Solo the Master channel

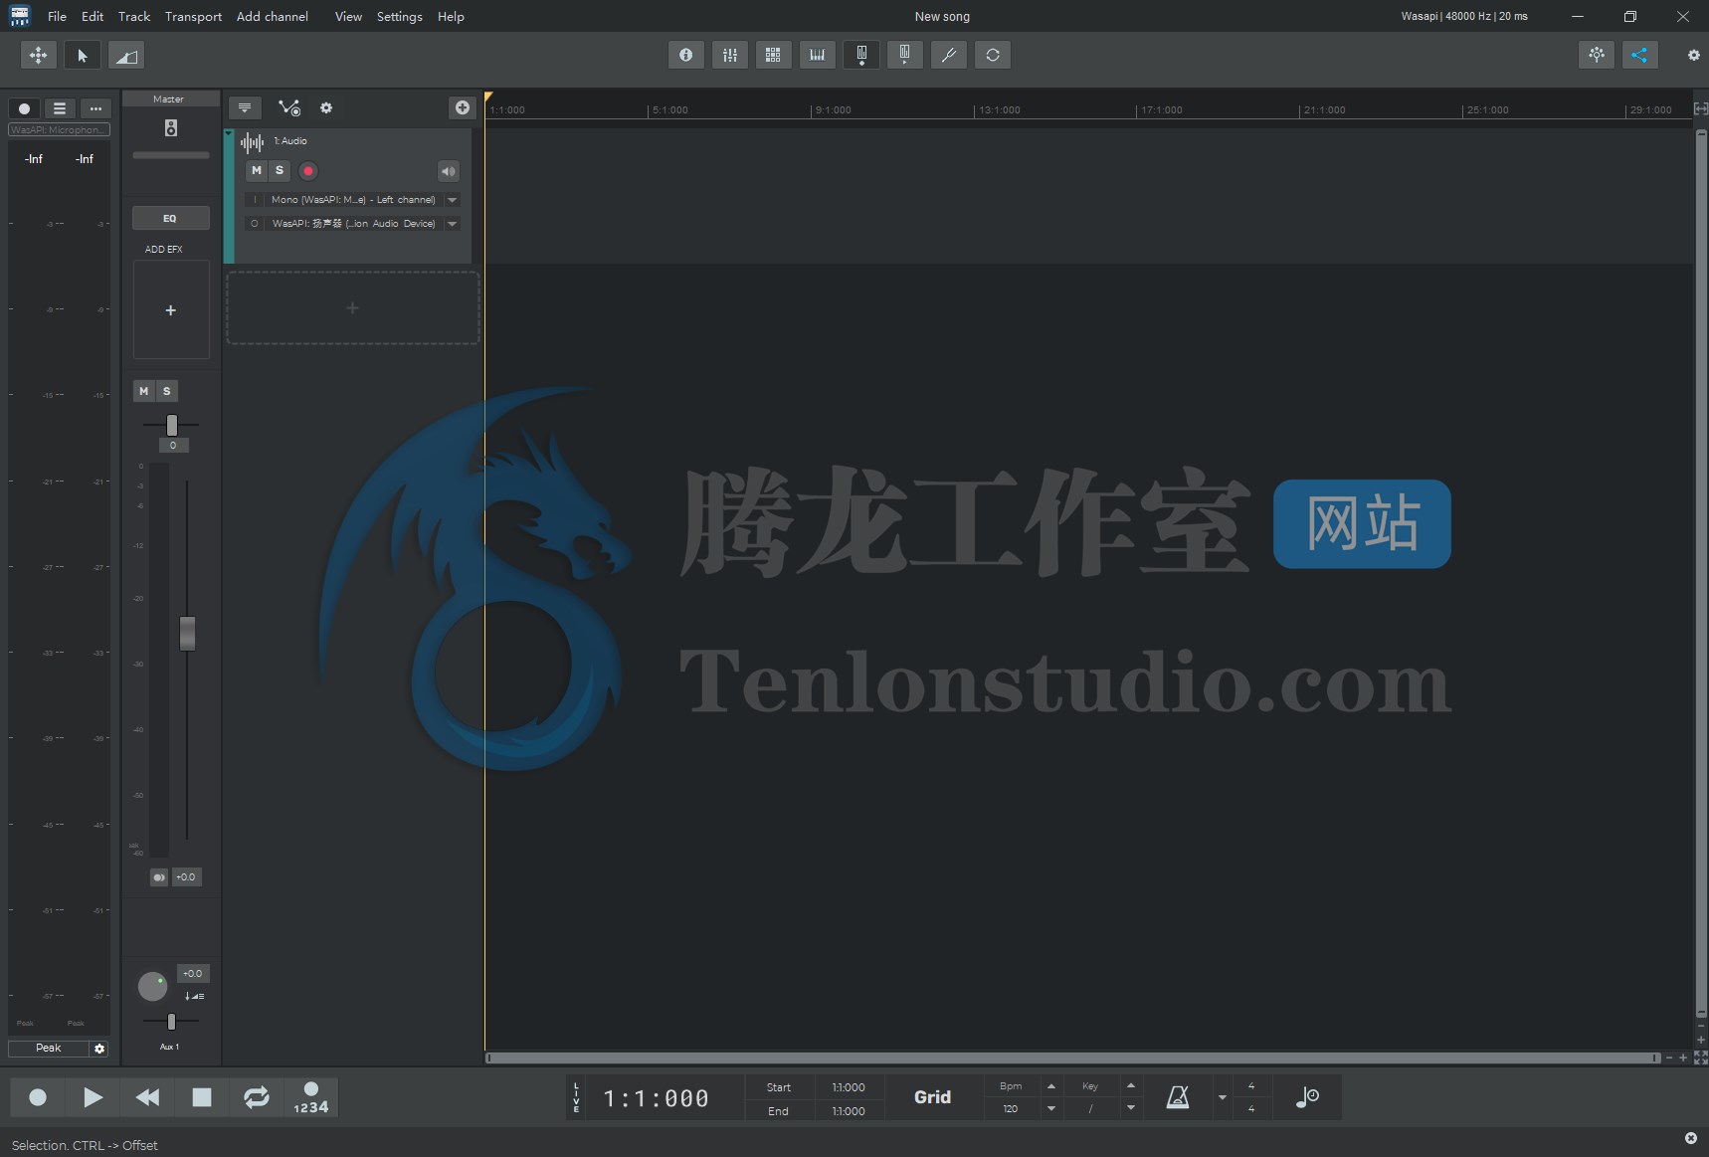click(x=167, y=391)
